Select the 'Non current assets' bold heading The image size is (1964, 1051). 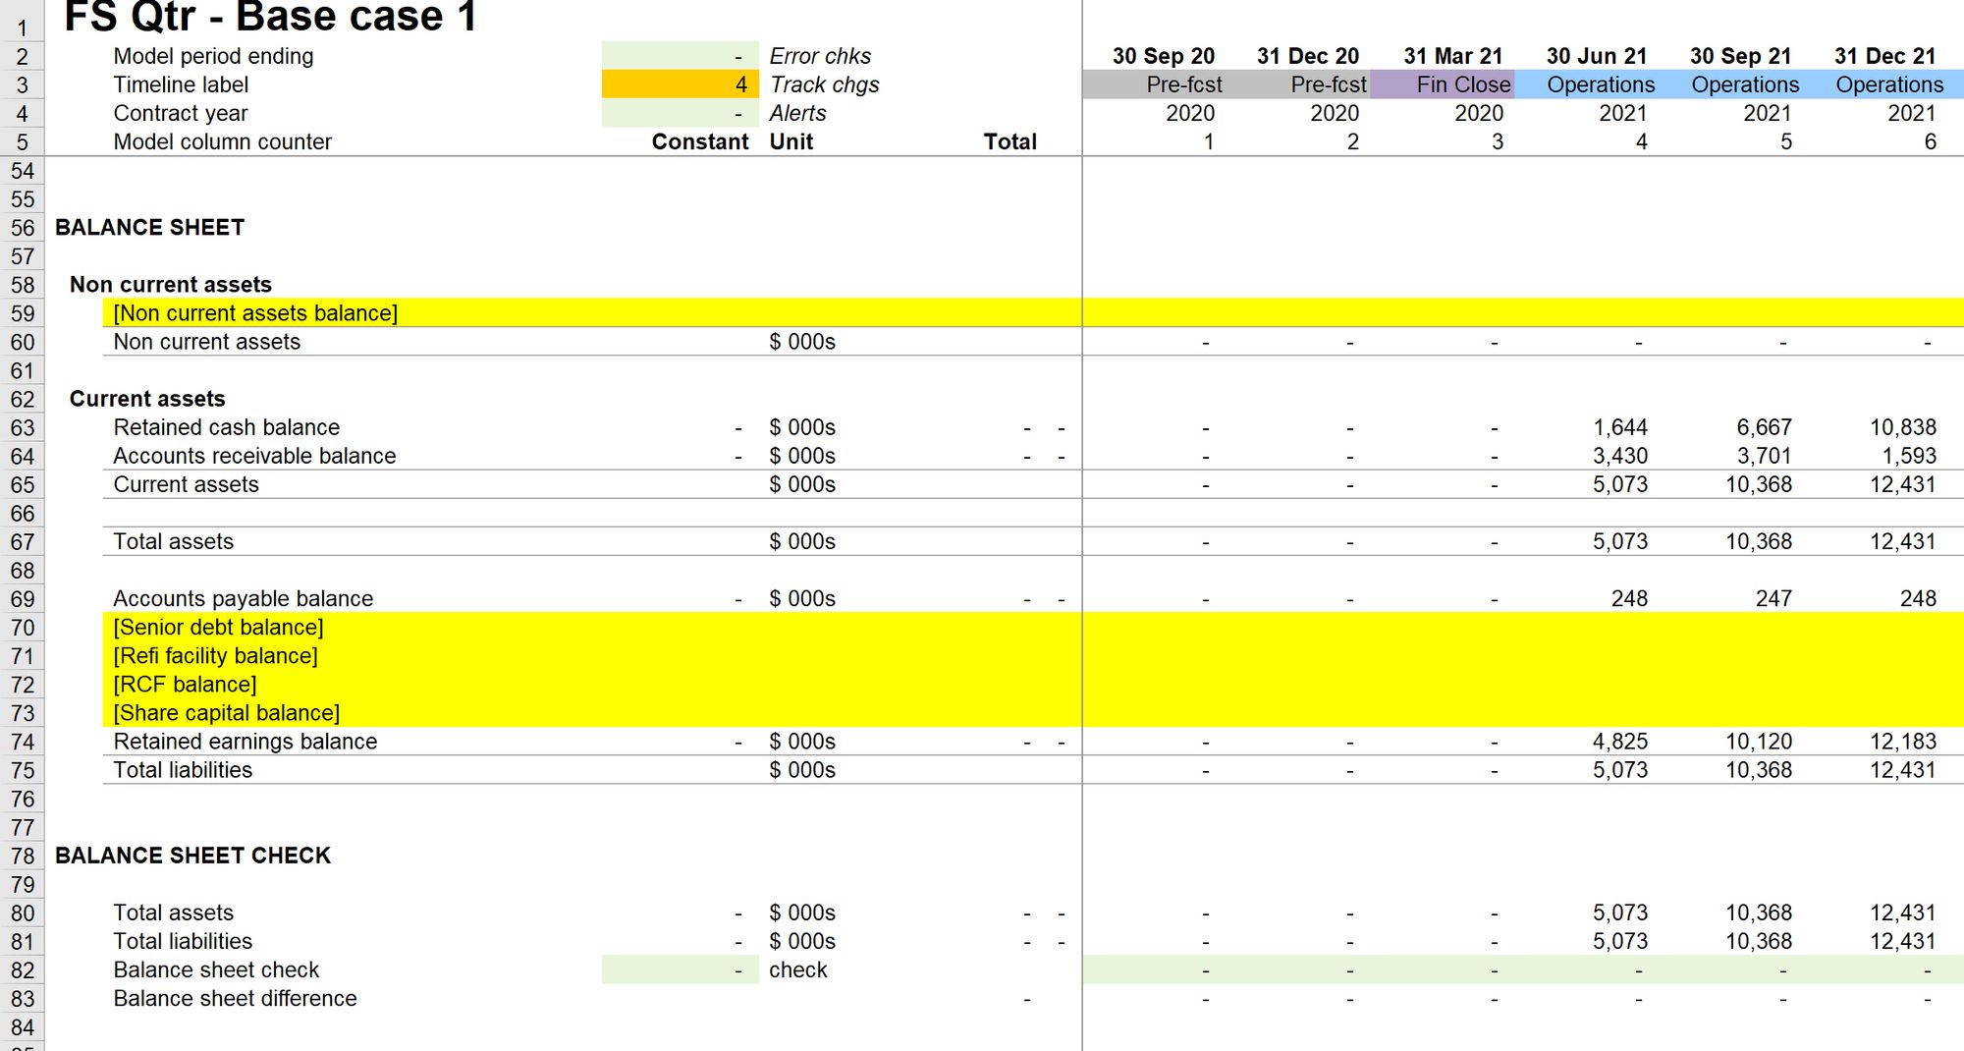coord(171,285)
